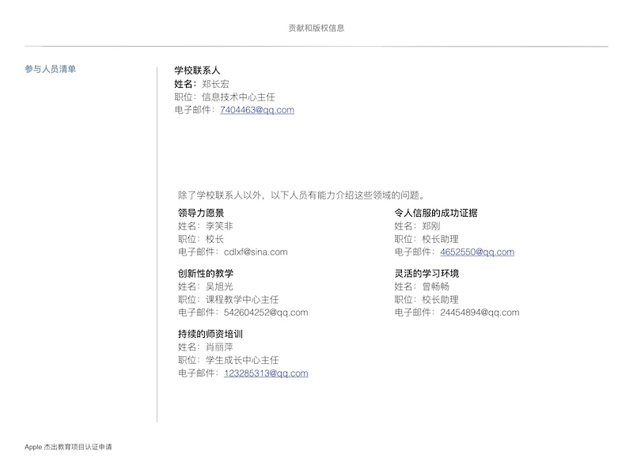Select the 542604252@qq.com email address

[266, 312]
